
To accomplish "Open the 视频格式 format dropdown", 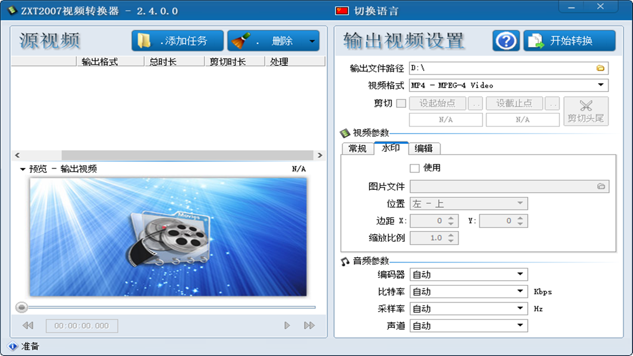I will coord(601,85).
